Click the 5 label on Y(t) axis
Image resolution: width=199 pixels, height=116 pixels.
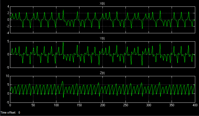coord(8,41)
